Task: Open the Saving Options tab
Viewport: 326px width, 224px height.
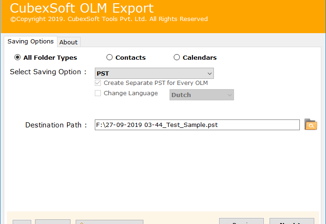Action: (30, 42)
